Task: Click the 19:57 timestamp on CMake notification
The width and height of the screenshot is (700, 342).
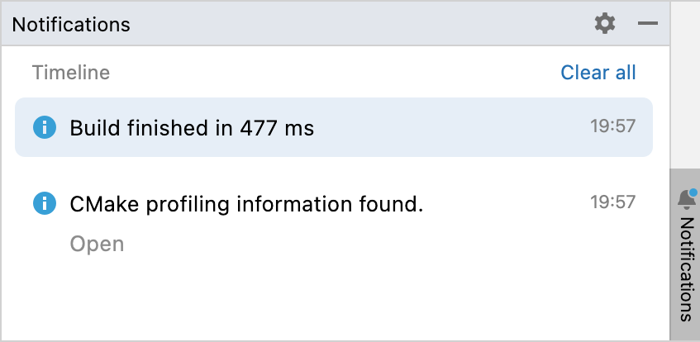Action: 612,202
